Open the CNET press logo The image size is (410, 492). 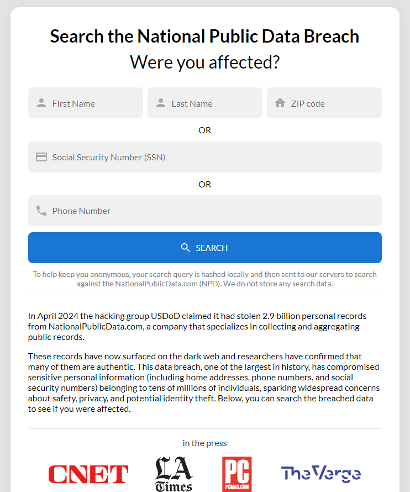tap(88, 474)
